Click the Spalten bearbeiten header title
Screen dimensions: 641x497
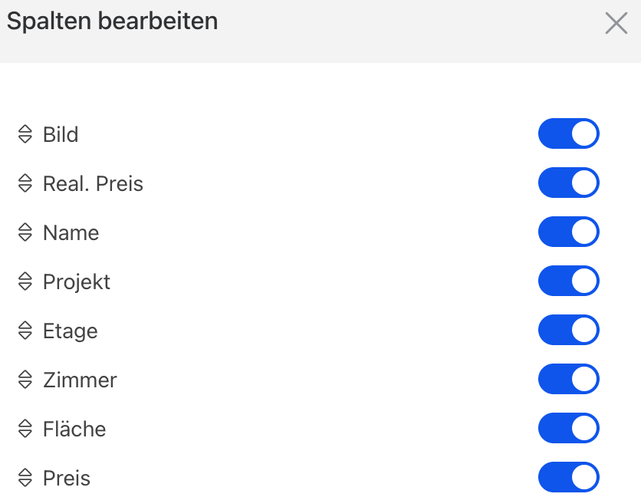112,21
